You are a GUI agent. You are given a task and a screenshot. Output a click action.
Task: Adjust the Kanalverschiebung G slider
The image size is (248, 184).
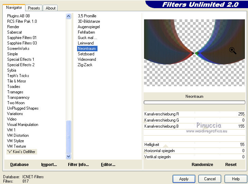(x=194, y=120)
